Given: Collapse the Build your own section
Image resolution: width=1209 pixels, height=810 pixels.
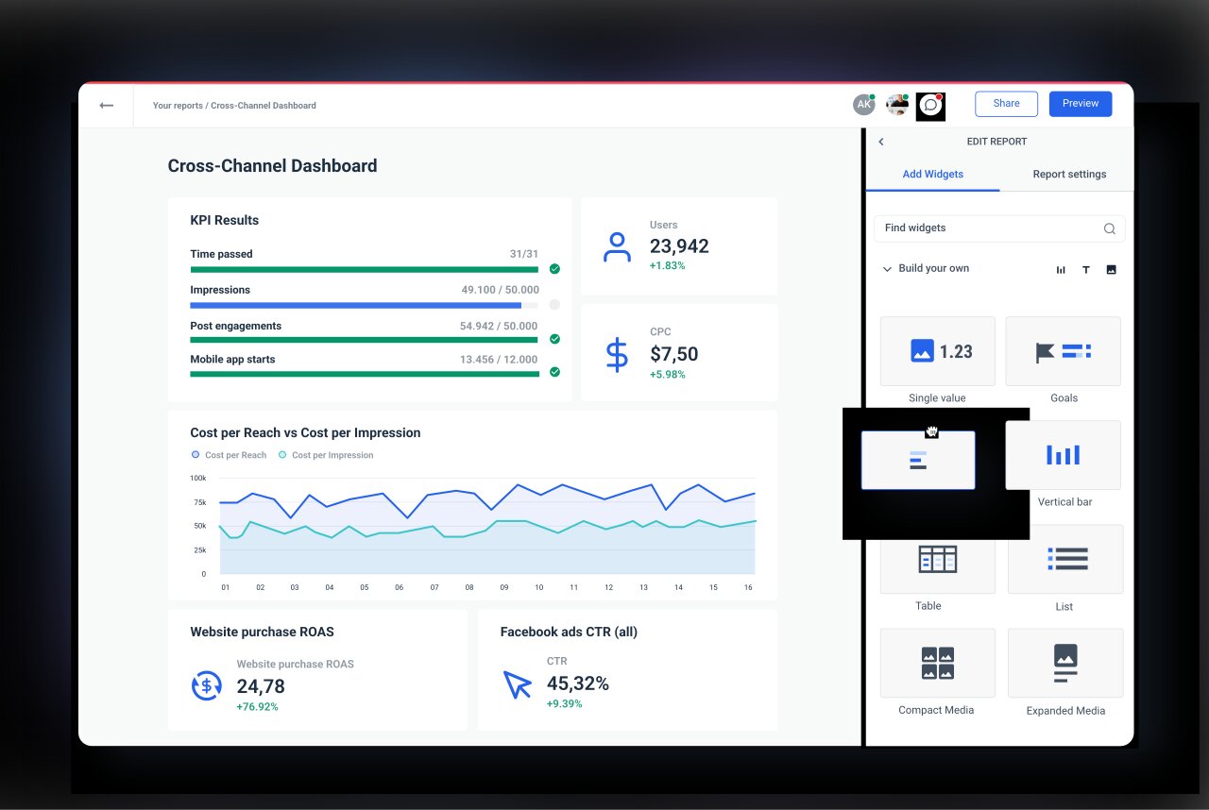Looking at the screenshot, I should click(887, 268).
